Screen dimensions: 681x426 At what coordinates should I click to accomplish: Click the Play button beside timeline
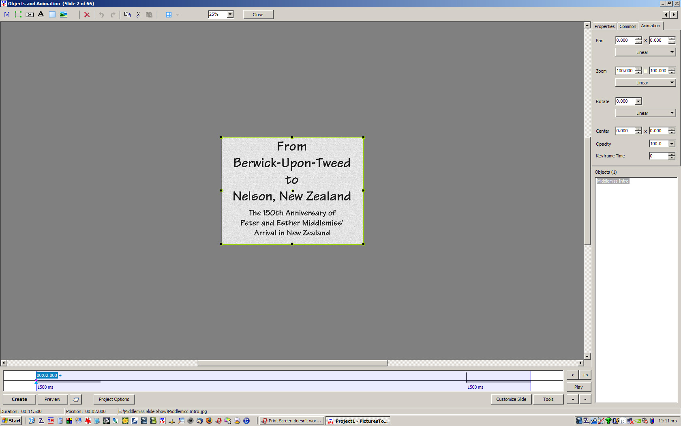578,387
